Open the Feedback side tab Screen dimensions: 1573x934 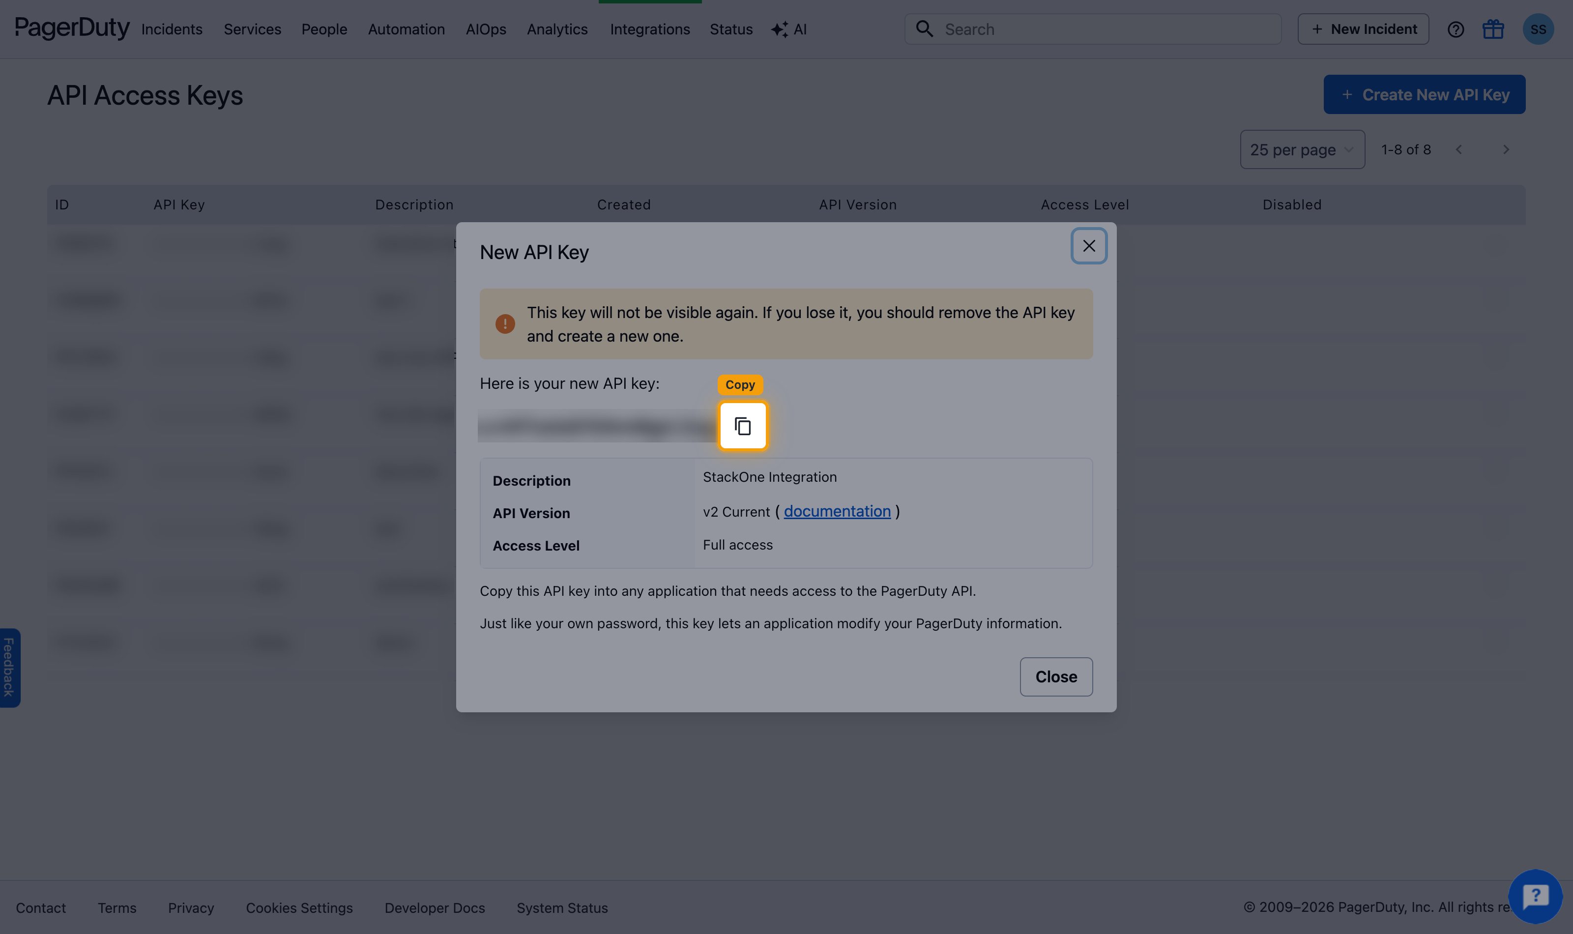[9, 668]
